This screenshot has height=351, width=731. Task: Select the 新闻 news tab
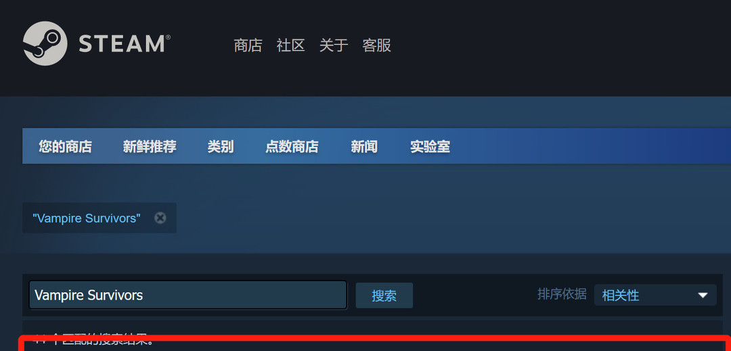[364, 147]
